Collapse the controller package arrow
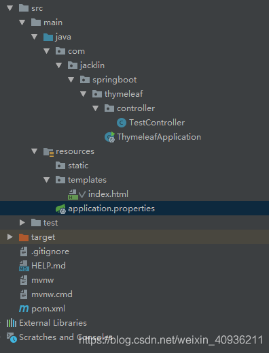Viewport: 269px width, 353px height. pos(96,108)
